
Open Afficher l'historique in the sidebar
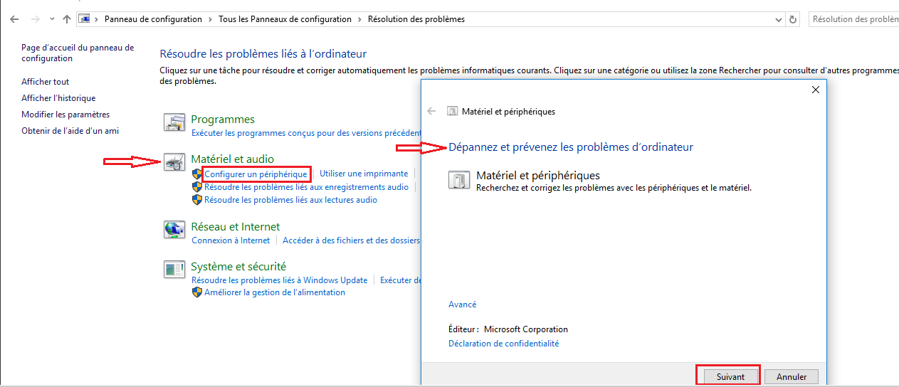[58, 98]
